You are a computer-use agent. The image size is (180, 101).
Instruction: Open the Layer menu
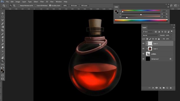24,2
